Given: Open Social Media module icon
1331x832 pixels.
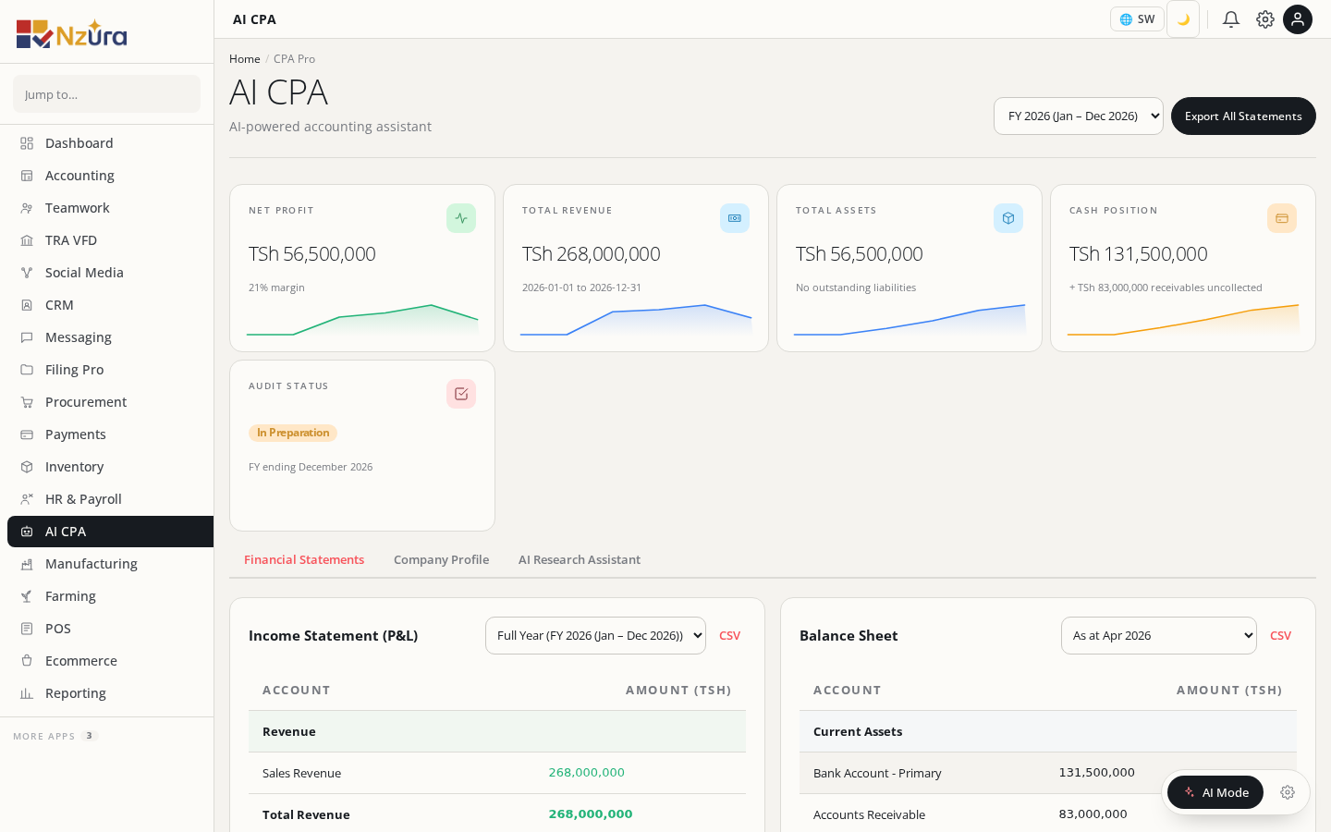Looking at the screenshot, I should 27,273.
